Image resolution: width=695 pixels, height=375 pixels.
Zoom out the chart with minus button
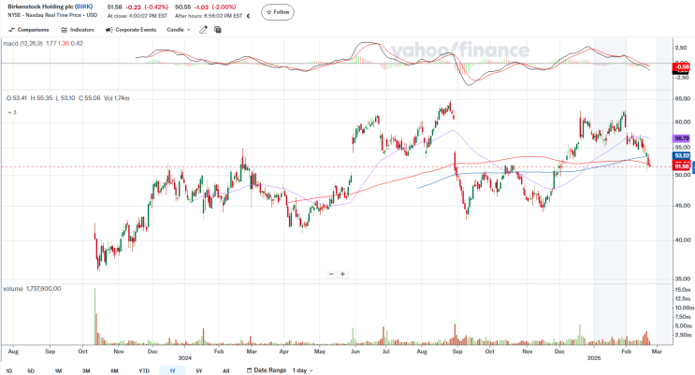click(331, 274)
